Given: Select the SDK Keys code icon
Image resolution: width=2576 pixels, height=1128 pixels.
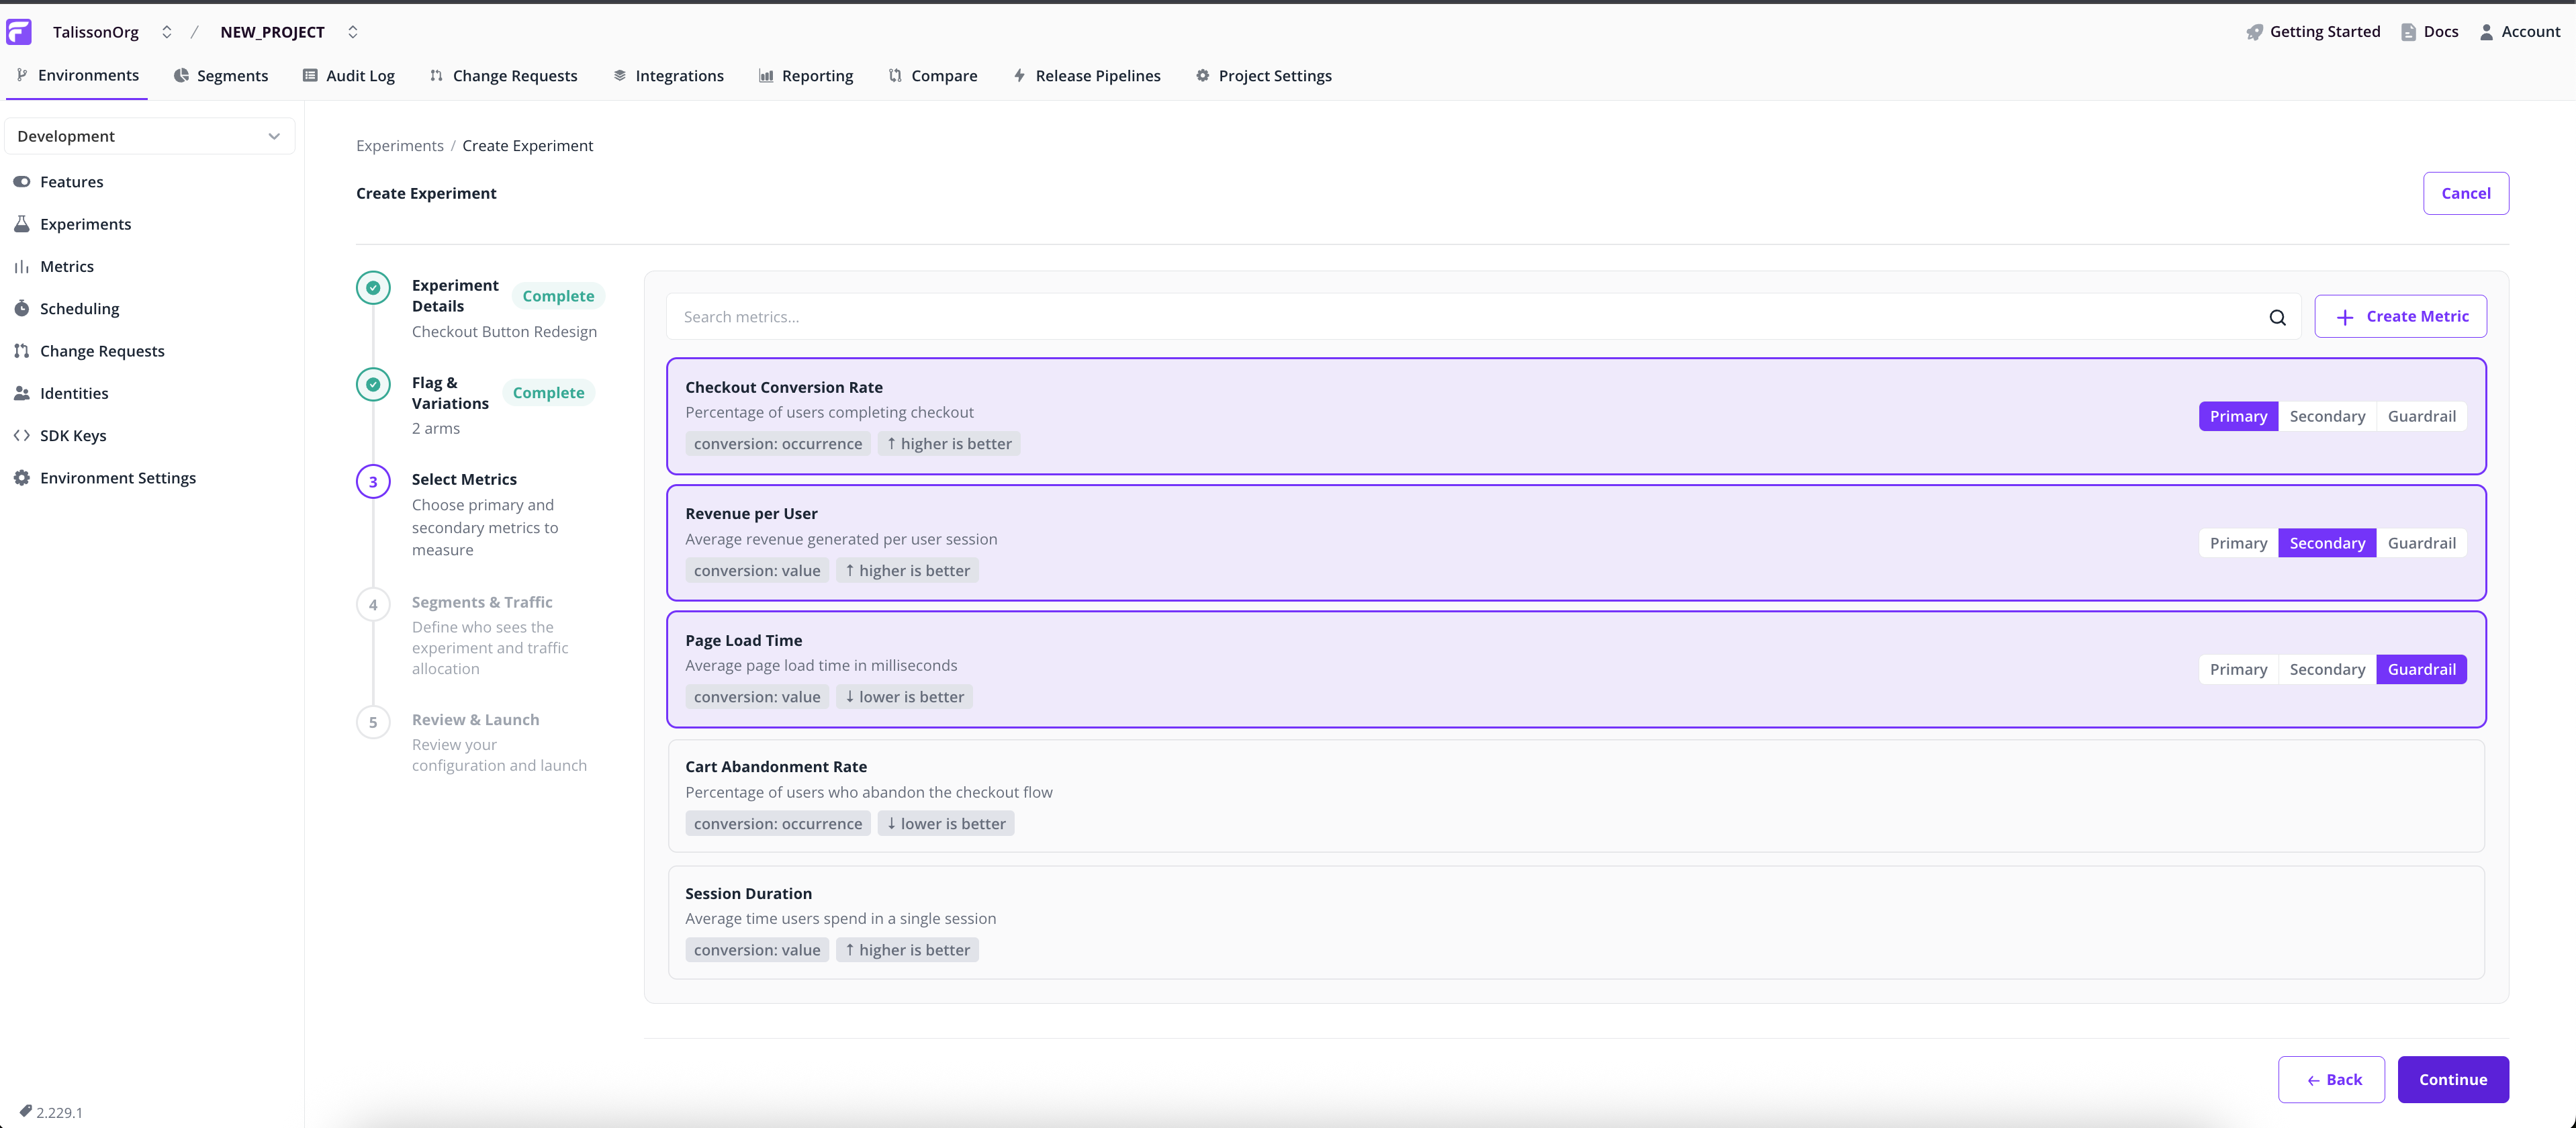Looking at the screenshot, I should click(22, 435).
